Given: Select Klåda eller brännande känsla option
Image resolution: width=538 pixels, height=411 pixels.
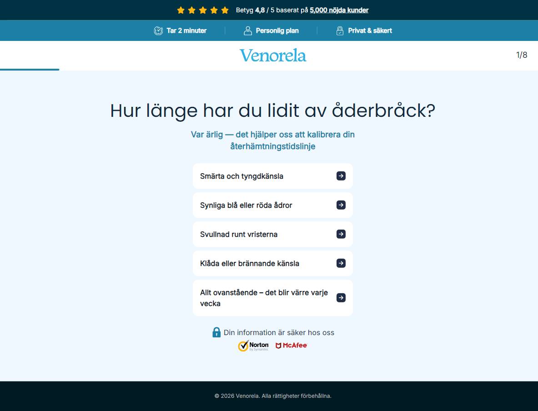Looking at the screenshot, I should click(273, 264).
